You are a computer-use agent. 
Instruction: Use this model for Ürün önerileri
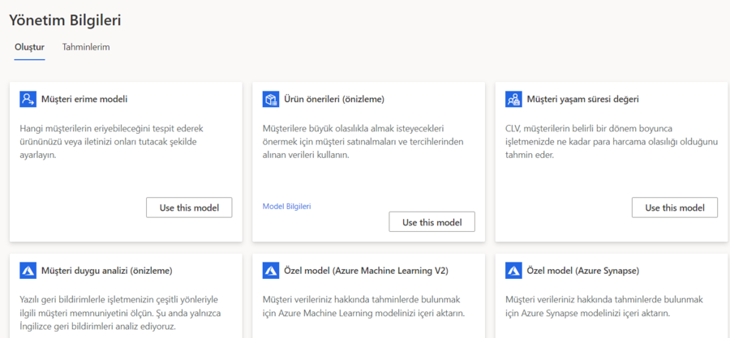pyautogui.click(x=432, y=222)
